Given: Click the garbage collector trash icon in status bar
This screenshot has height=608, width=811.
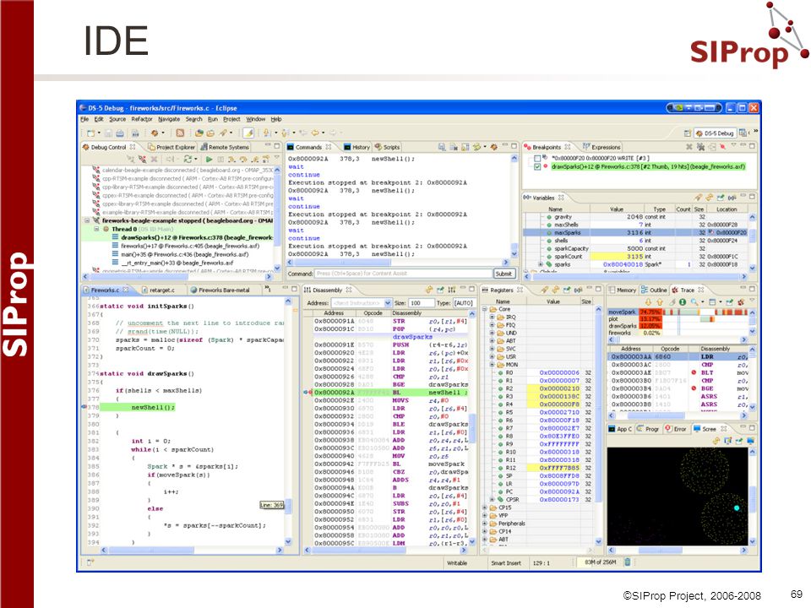Looking at the screenshot, I should coord(628,562).
